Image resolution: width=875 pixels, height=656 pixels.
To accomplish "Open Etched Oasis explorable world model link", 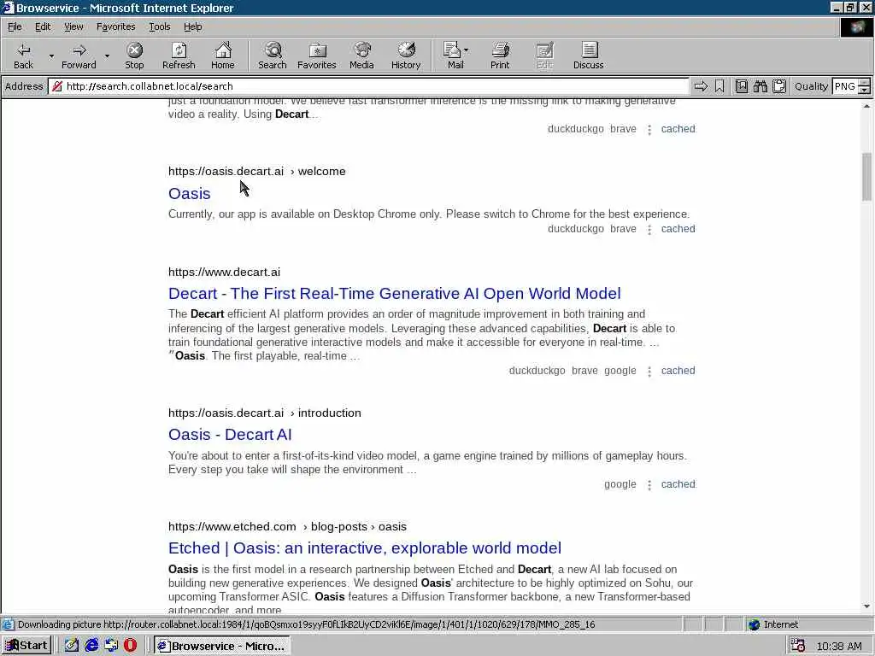I will tap(364, 548).
